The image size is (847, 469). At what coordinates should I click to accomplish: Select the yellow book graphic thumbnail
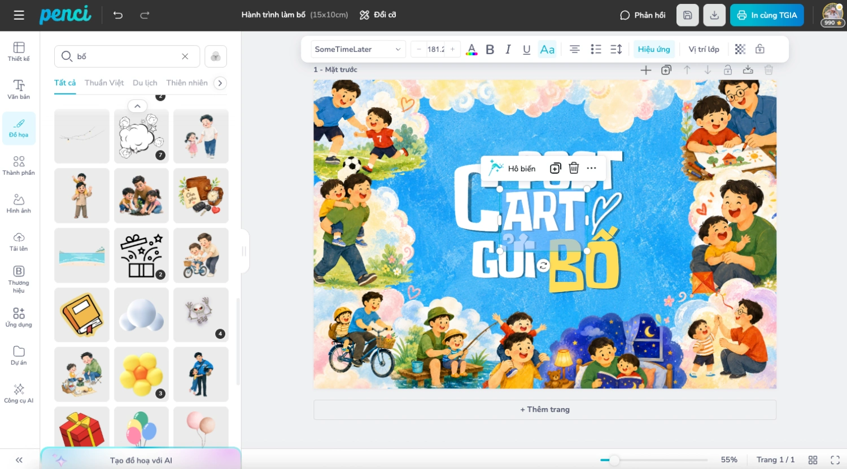pos(82,315)
